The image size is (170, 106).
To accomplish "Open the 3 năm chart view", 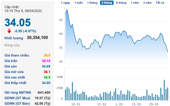I will point(147,3).
